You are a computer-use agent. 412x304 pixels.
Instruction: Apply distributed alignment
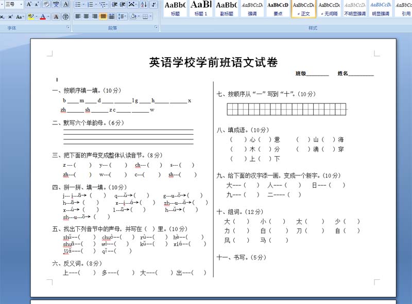point(112,16)
